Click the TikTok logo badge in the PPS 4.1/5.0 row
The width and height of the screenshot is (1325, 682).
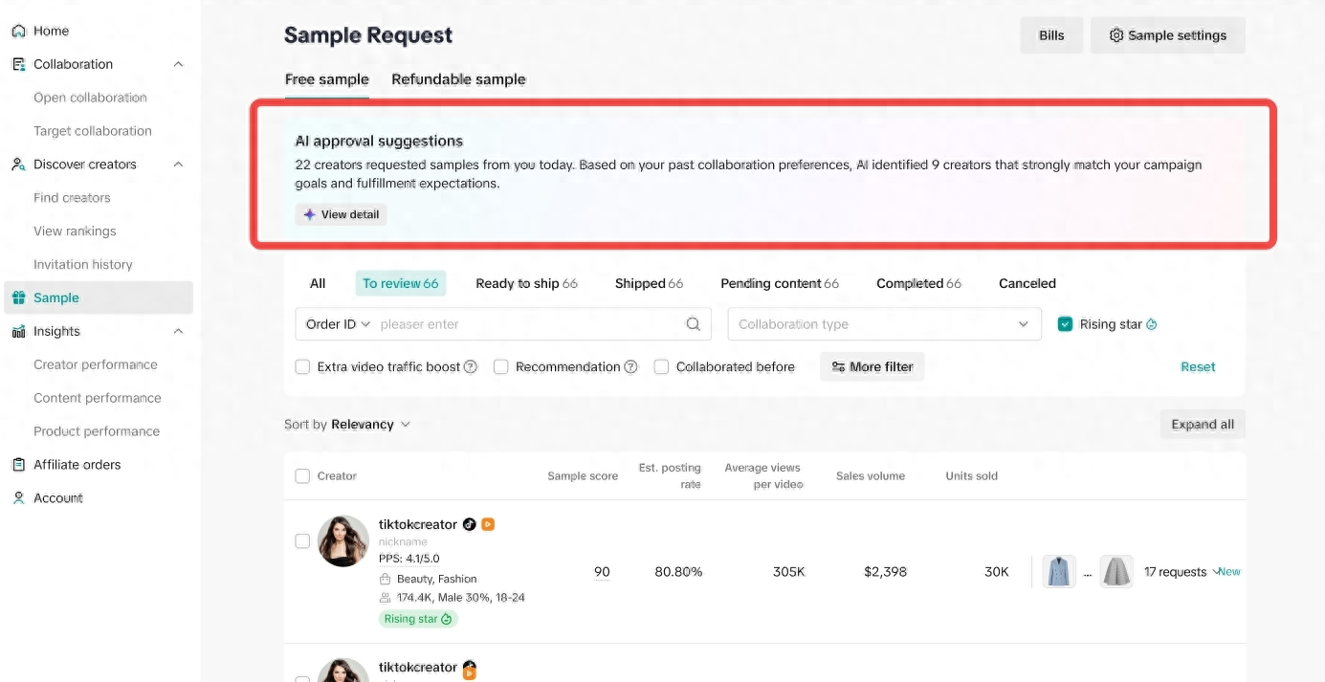pyautogui.click(x=469, y=524)
